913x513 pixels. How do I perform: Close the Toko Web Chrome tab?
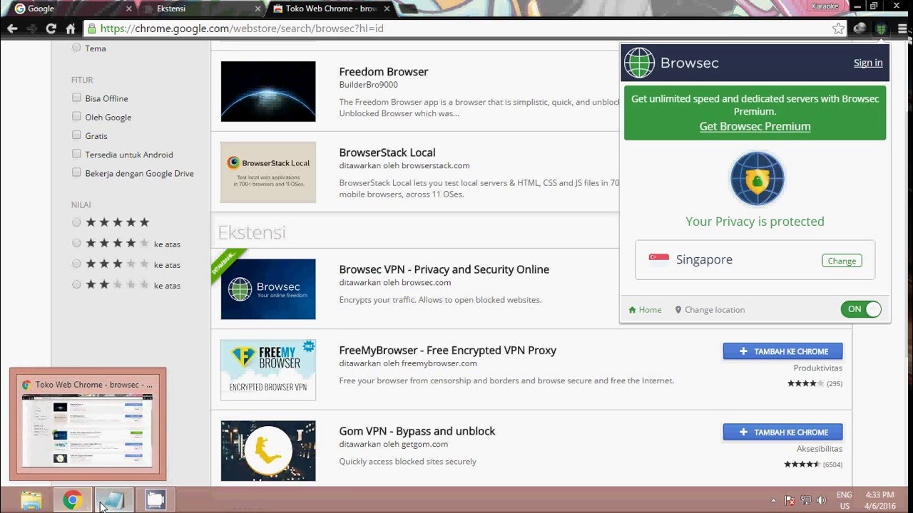(386, 9)
